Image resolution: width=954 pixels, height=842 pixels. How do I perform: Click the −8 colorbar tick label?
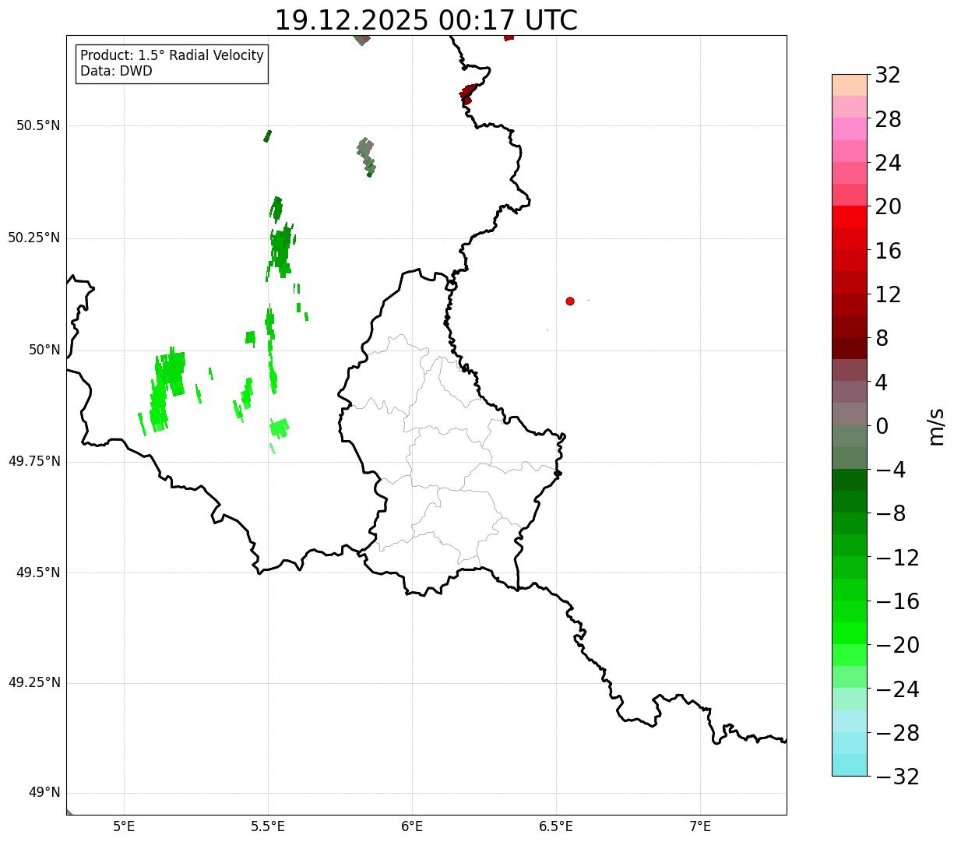[890, 514]
